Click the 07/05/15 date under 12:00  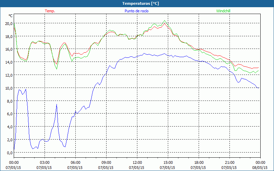point(136,168)
